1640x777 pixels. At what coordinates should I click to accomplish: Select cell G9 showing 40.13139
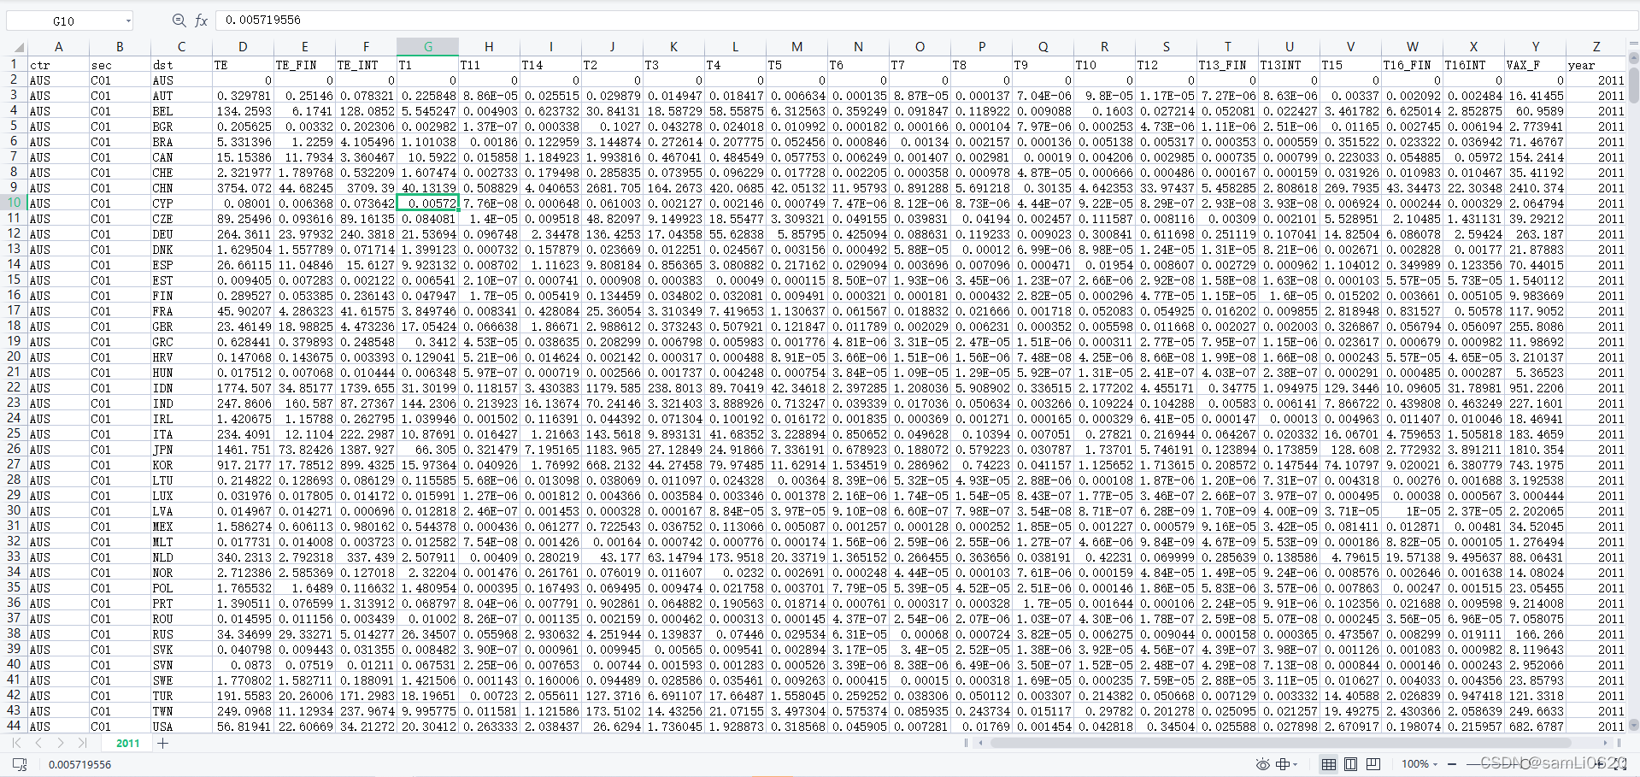point(428,188)
